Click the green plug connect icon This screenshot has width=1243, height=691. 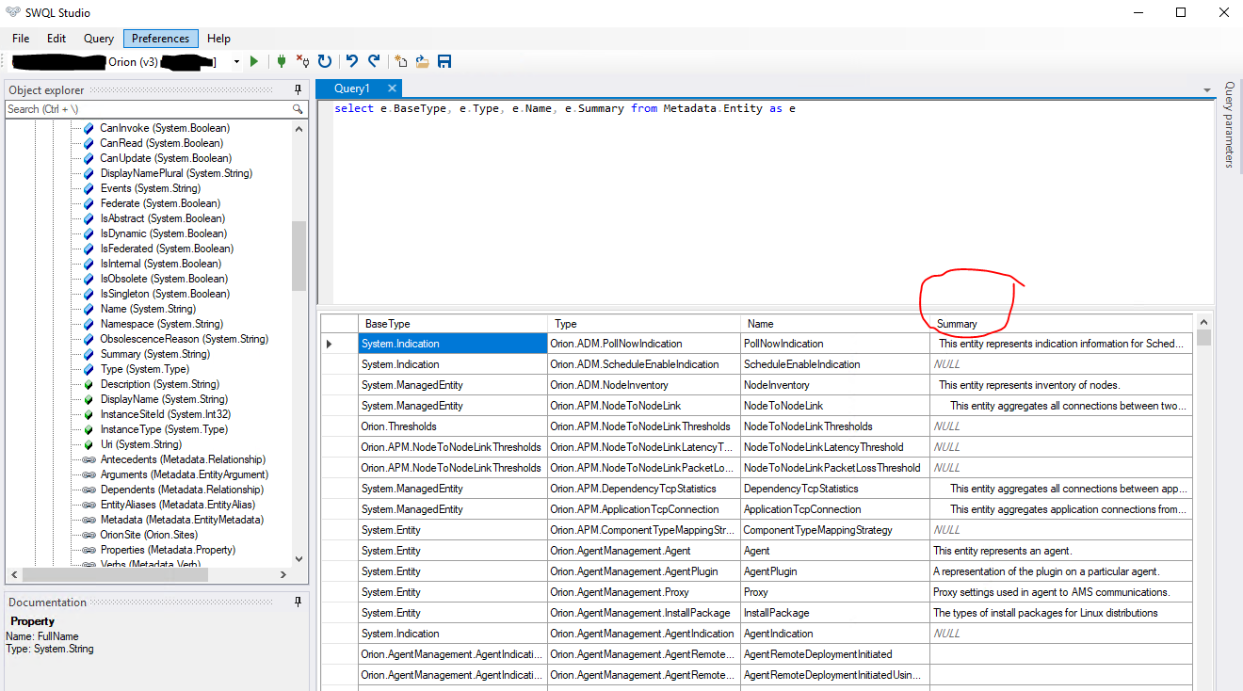[x=281, y=62]
